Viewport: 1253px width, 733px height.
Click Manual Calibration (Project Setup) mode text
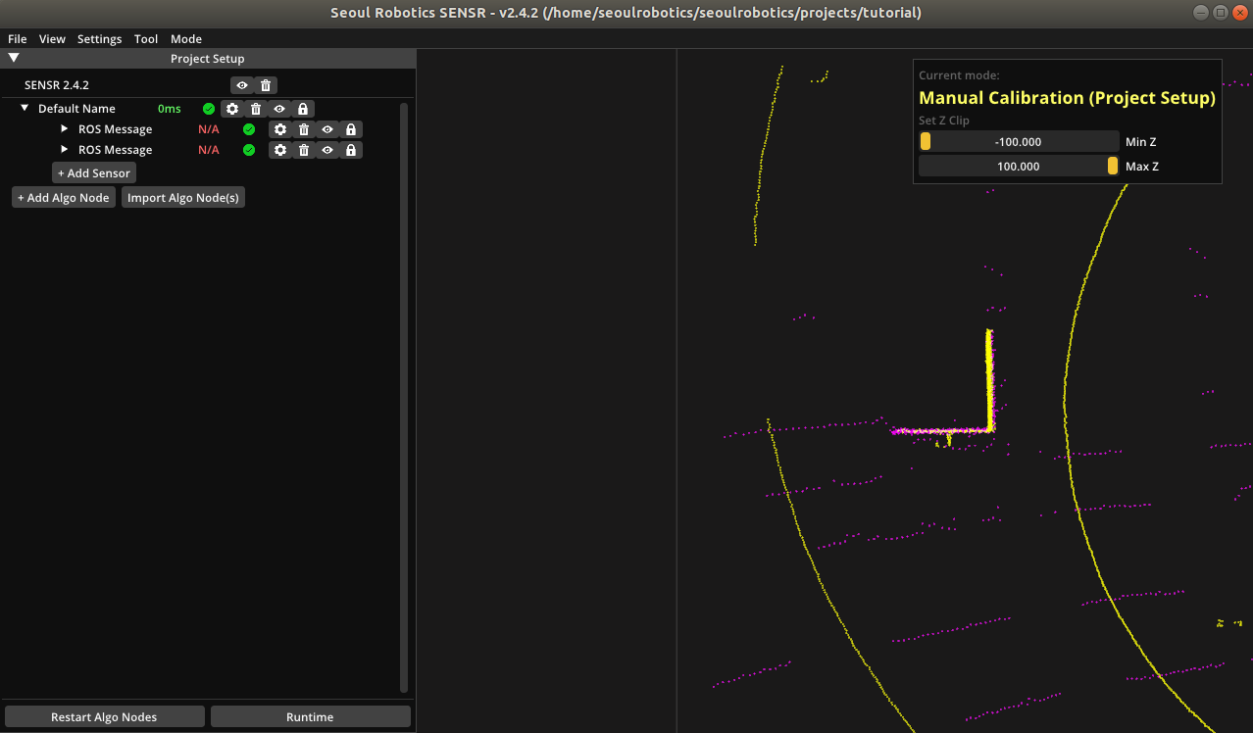(x=1067, y=98)
